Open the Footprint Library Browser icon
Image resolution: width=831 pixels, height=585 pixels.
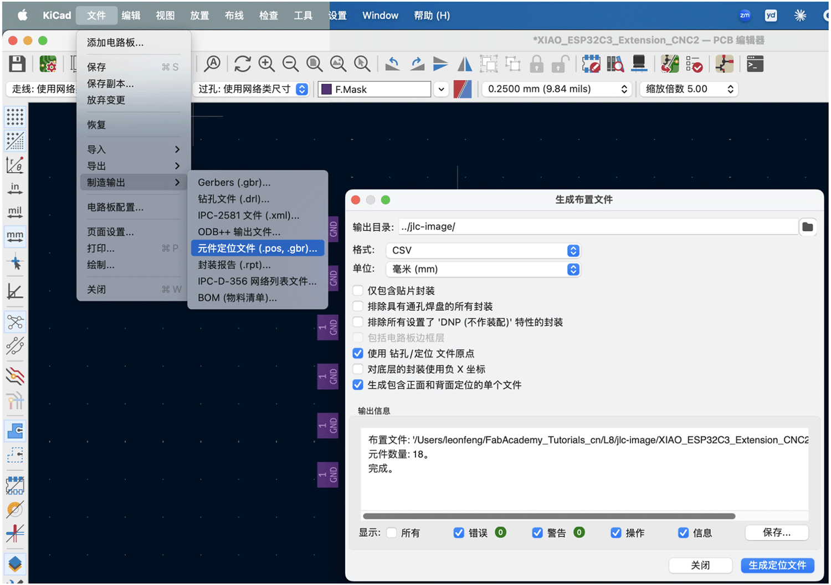(615, 64)
